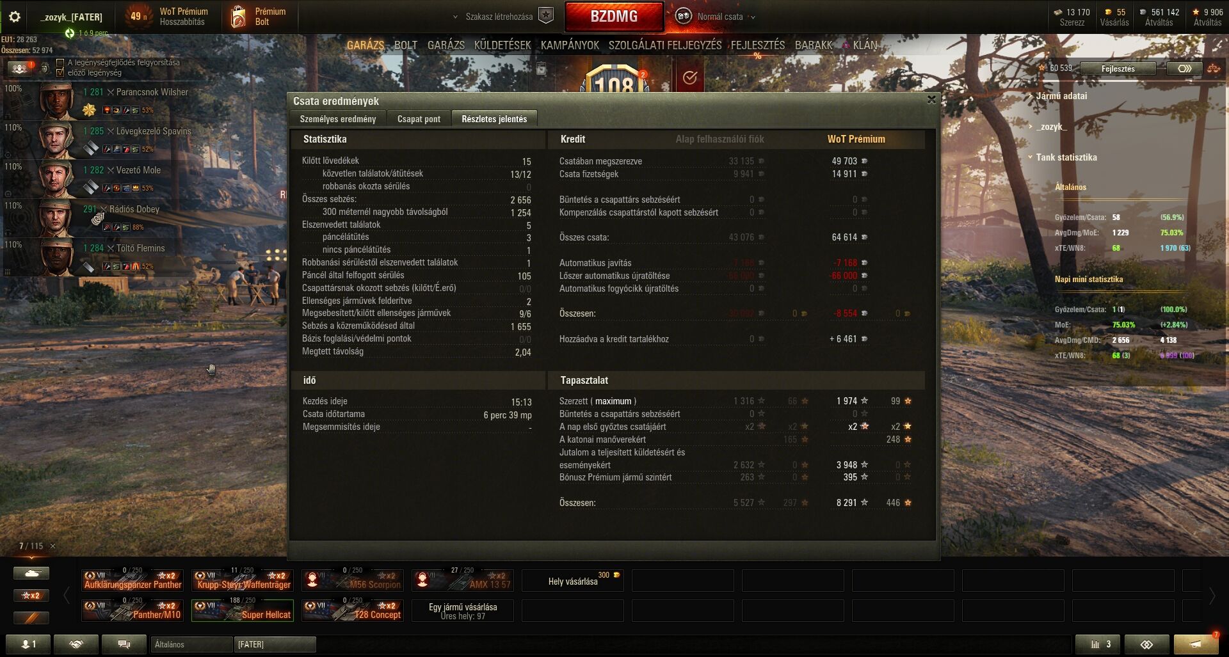Open the [FATER] clan chat tab
The image size is (1229, 657).
[x=275, y=644]
